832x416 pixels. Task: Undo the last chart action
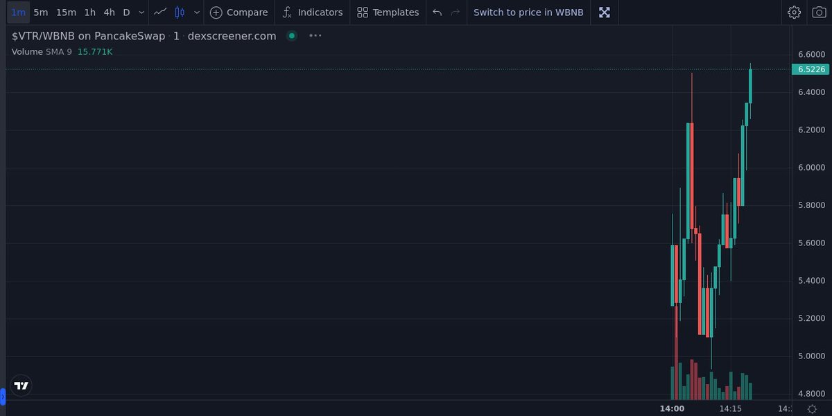(x=437, y=12)
